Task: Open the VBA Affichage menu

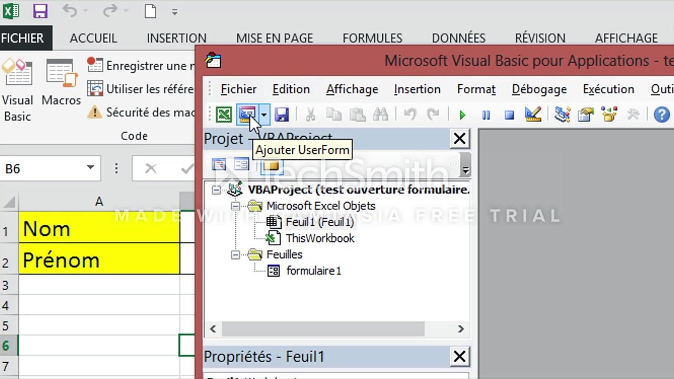Action: (x=352, y=89)
